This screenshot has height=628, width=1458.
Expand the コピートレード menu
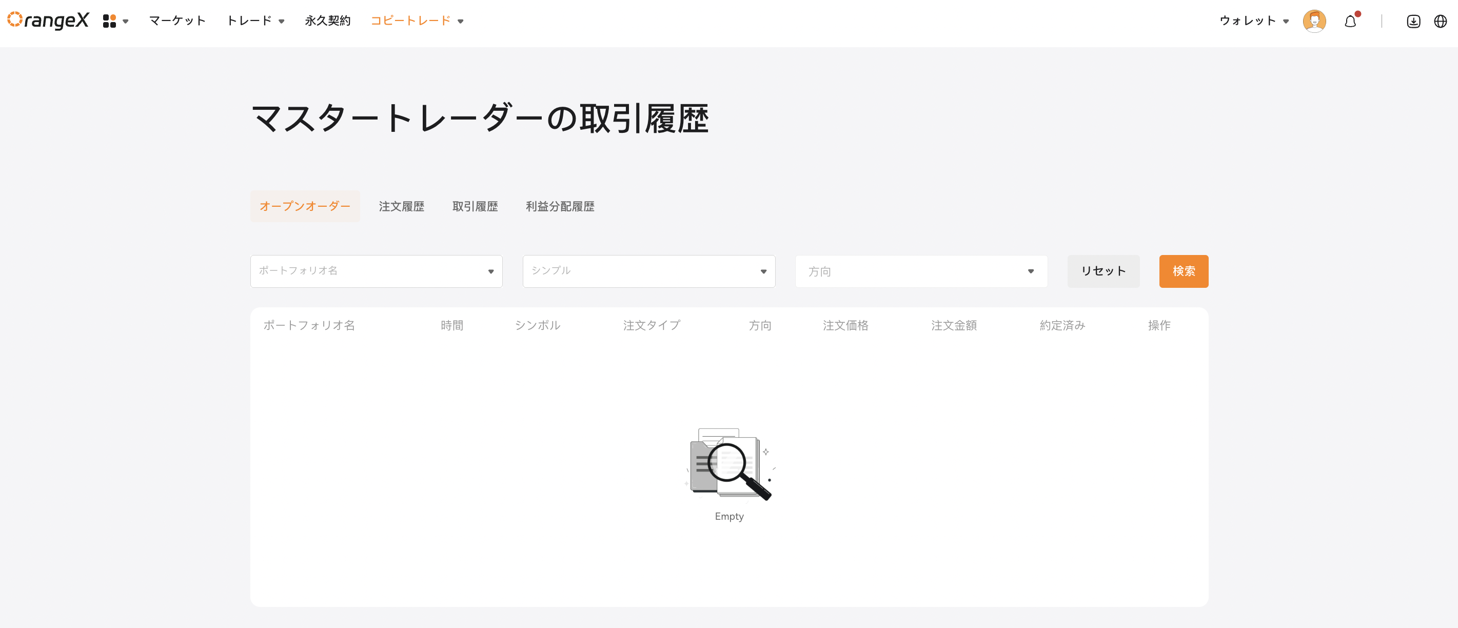417,21
